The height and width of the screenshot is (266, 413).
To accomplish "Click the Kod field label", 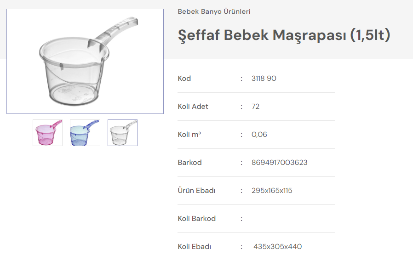I will 184,79.
